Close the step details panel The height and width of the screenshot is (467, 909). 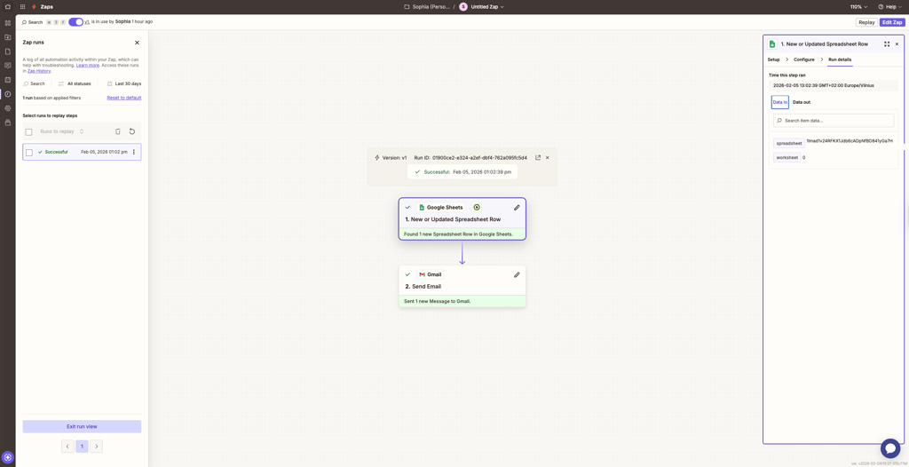[x=897, y=44]
